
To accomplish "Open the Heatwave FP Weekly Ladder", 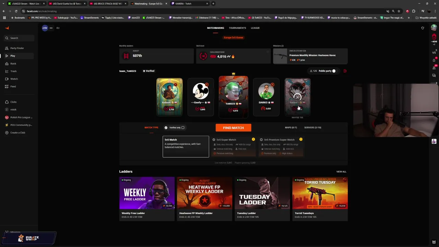I will click(x=204, y=198).
